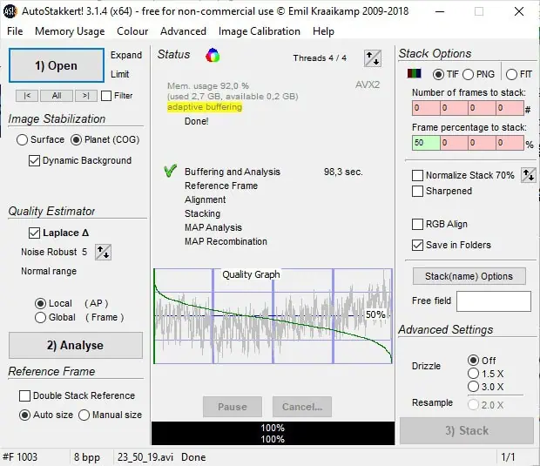Screen dimensions: 540x466
Task: Open the Image Calibration menu
Action: (260, 31)
